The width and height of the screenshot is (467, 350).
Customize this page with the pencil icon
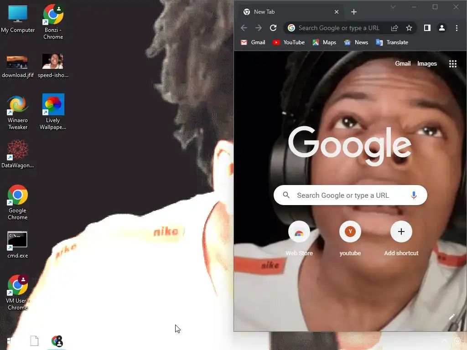(452, 317)
